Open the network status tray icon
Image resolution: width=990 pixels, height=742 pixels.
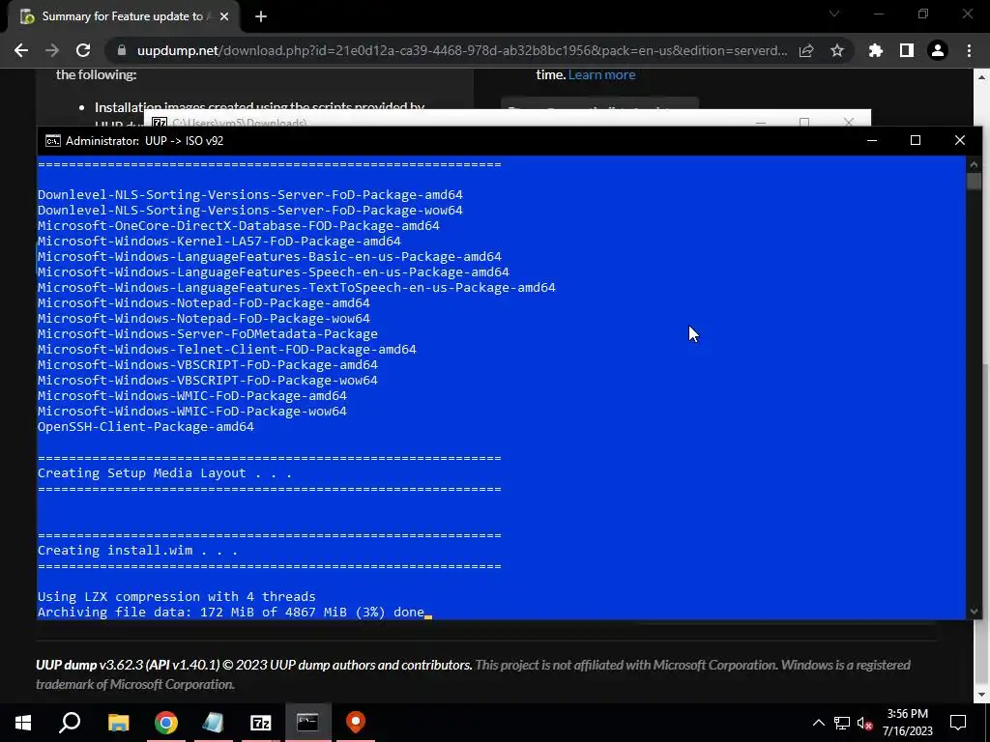pos(842,723)
